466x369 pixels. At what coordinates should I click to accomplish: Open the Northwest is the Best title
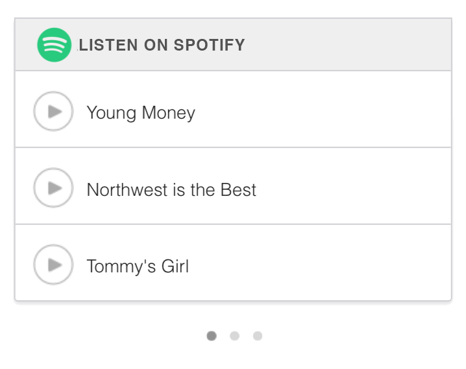(x=171, y=190)
